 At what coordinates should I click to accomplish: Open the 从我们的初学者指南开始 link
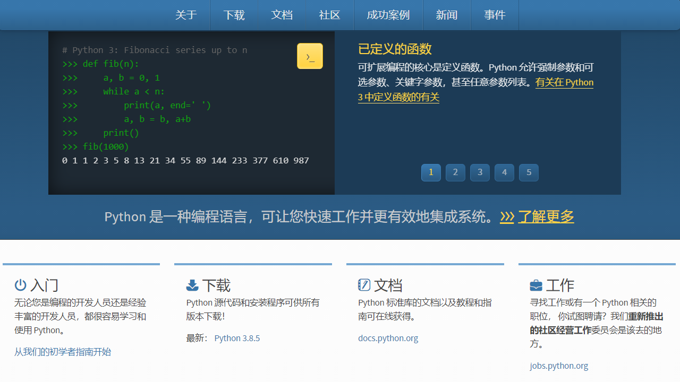tap(63, 352)
